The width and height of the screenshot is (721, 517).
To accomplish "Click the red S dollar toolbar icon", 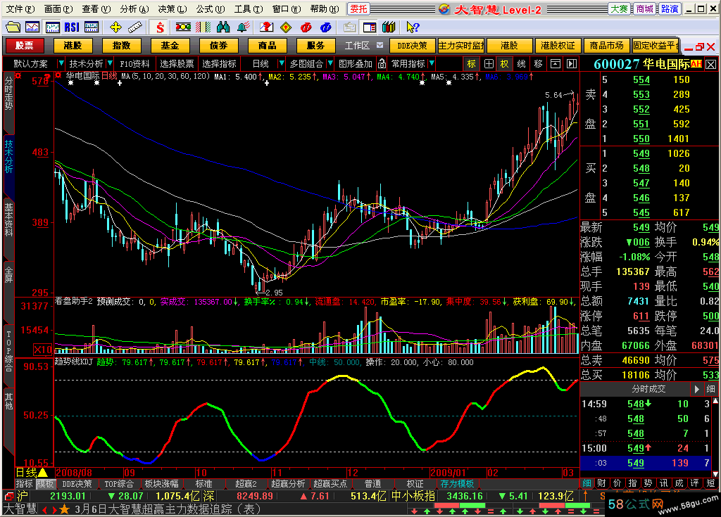I will [x=160, y=27].
